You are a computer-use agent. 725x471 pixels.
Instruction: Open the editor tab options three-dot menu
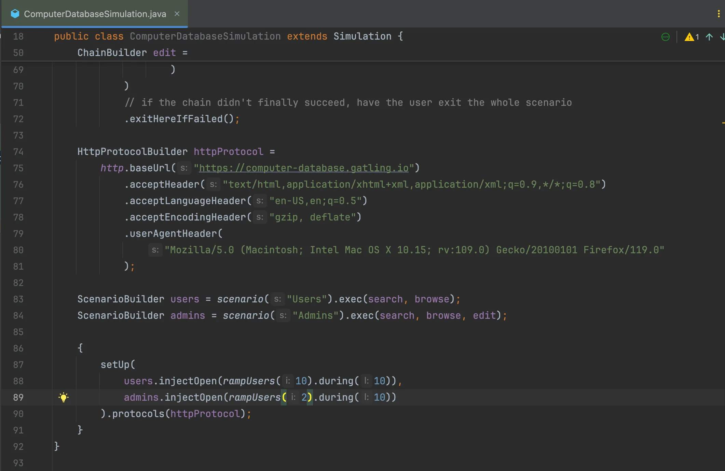pos(719,14)
